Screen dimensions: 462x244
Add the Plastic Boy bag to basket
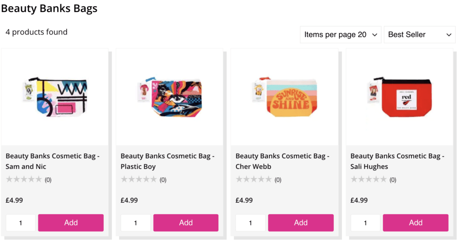tap(186, 223)
